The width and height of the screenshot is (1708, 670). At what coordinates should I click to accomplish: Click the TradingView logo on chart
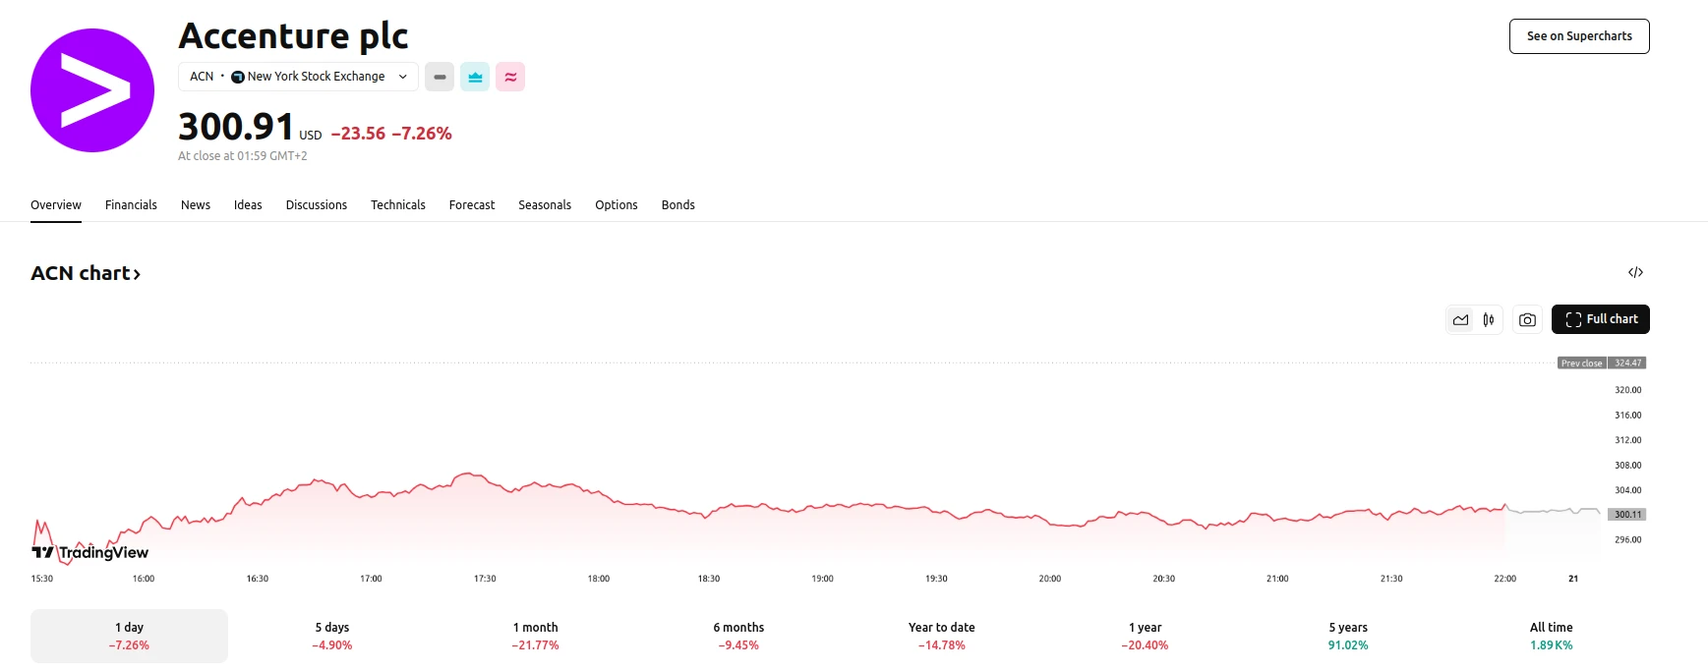pyautogui.click(x=90, y=552)
